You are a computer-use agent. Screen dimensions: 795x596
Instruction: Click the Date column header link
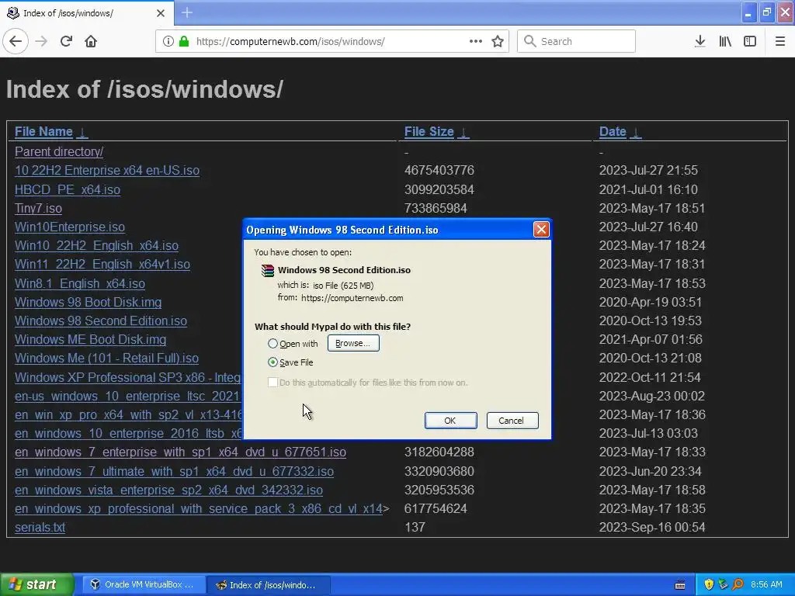(613, 132)
